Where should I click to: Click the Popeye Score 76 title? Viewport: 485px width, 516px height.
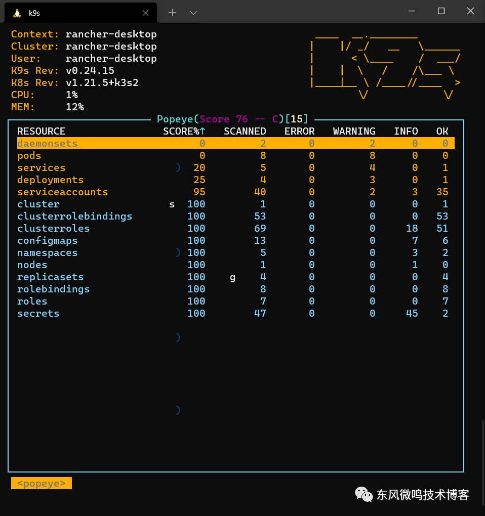[232, 119]
